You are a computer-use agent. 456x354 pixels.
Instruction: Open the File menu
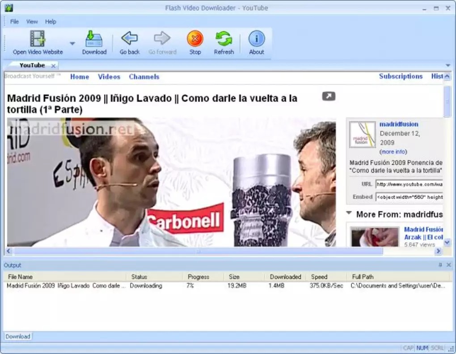[x=14, y=21]
